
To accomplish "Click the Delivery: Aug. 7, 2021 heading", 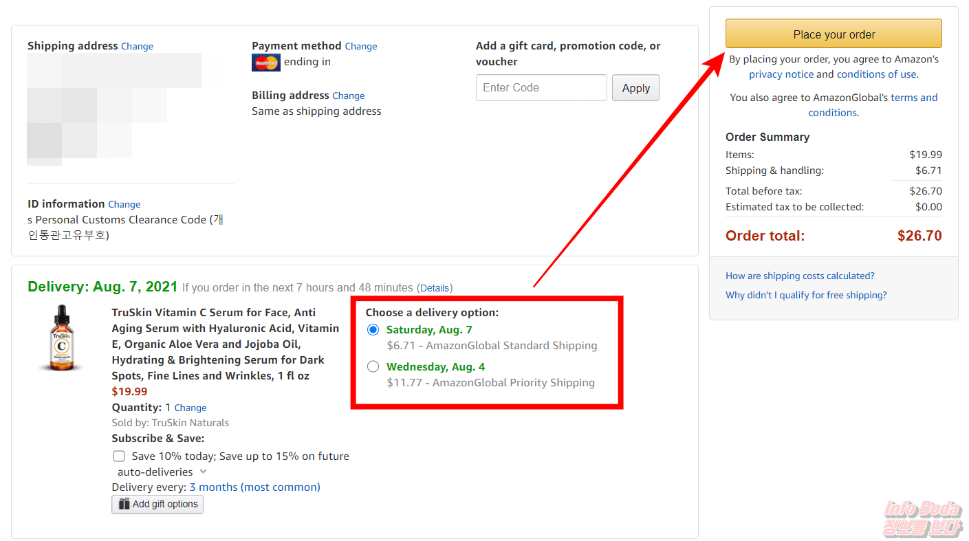I will [102, 287].
